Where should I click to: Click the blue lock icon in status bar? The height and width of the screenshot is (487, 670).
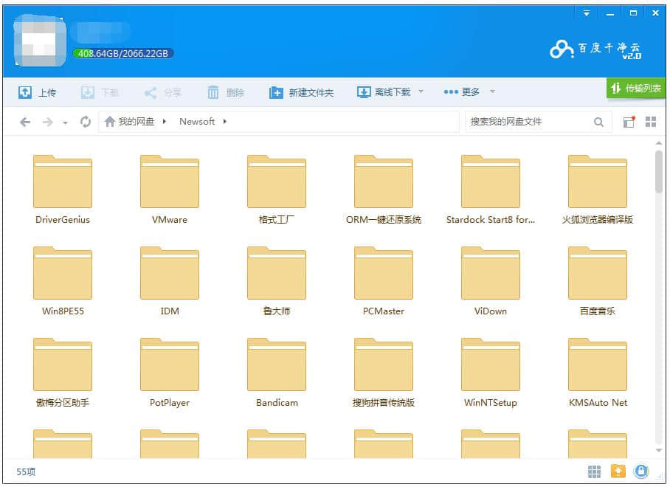click(641, 472)
